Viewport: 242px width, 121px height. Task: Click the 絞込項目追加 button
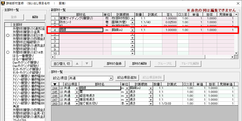(x=127, y=78)
